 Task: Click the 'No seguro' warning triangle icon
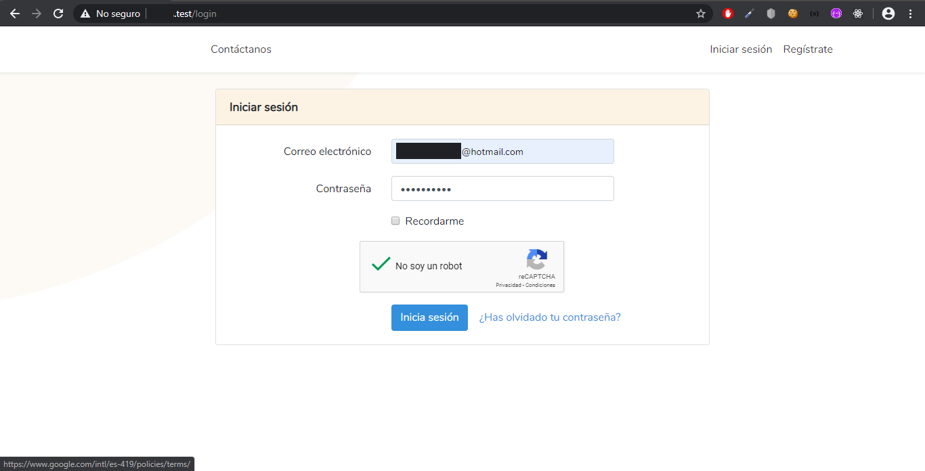tap(85, 14)
